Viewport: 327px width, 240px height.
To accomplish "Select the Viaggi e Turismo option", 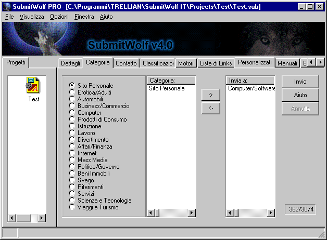I will (x=72, y=207).
